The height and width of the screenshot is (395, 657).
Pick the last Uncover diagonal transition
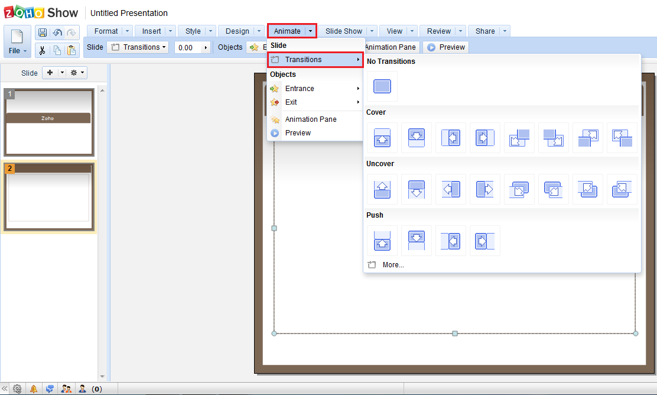pos(622,190)
